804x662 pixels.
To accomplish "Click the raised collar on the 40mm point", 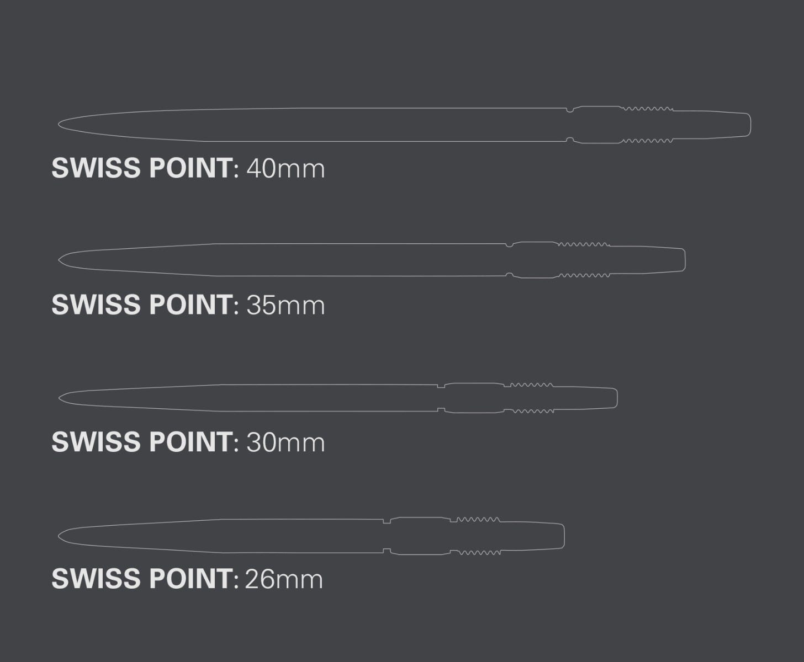I will (x=597, y=125).
